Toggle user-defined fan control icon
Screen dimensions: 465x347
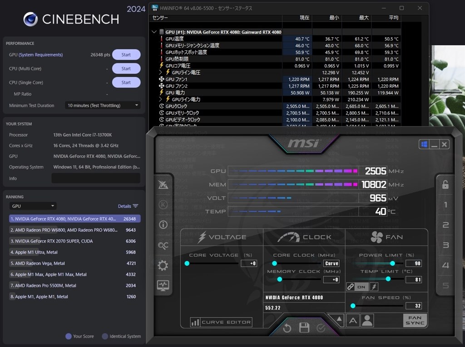point(367,321)
